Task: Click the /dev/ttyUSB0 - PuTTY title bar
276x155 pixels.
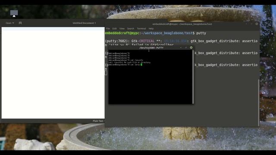Action: pyautogui.click(x=151, y=48)
